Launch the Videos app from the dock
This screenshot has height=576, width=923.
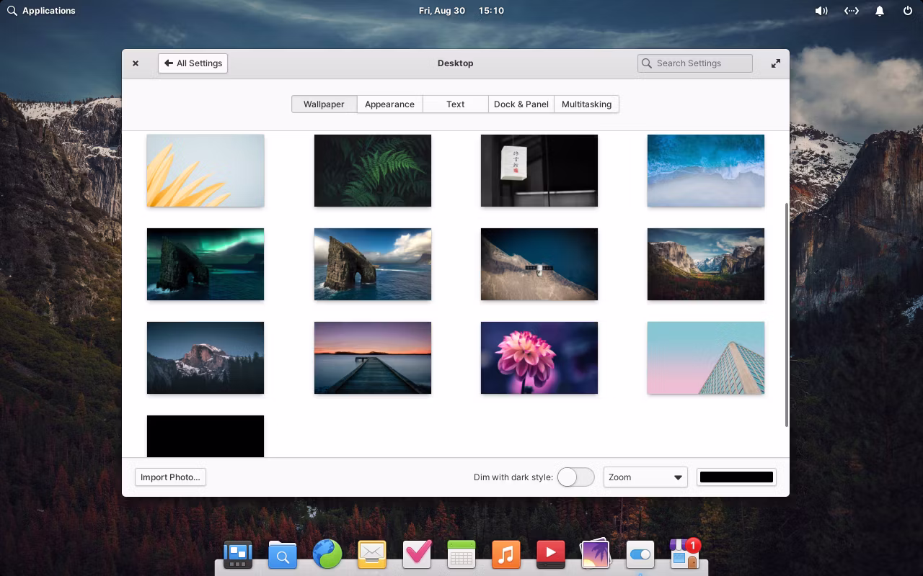(551, 554)
